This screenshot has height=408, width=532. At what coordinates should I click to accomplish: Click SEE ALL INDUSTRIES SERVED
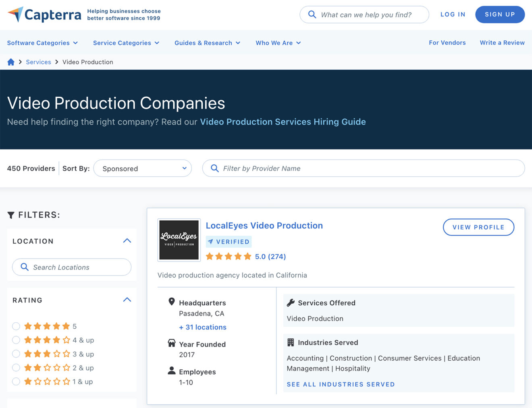pyautogui.click(x=341, y=384)
